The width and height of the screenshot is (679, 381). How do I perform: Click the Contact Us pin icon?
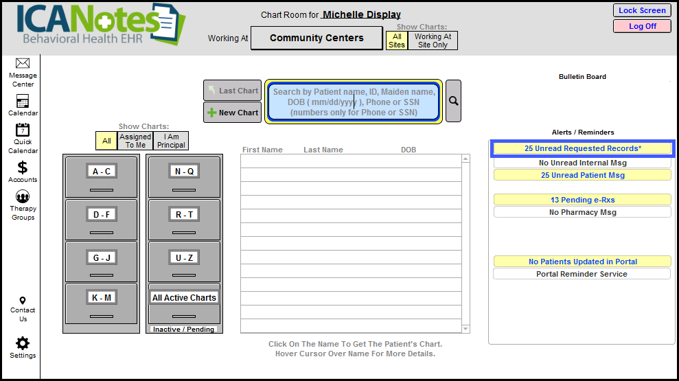coord(23,301)
